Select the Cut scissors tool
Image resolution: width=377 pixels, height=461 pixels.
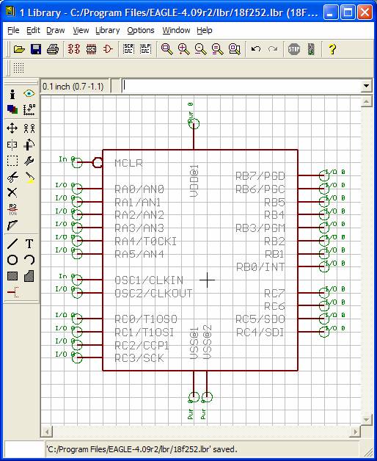pyautogui.click(x=12, y=177)
